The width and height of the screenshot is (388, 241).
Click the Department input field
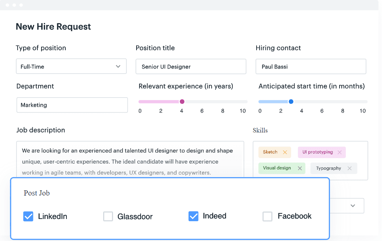pyautogui.click(x=72, y=105)
